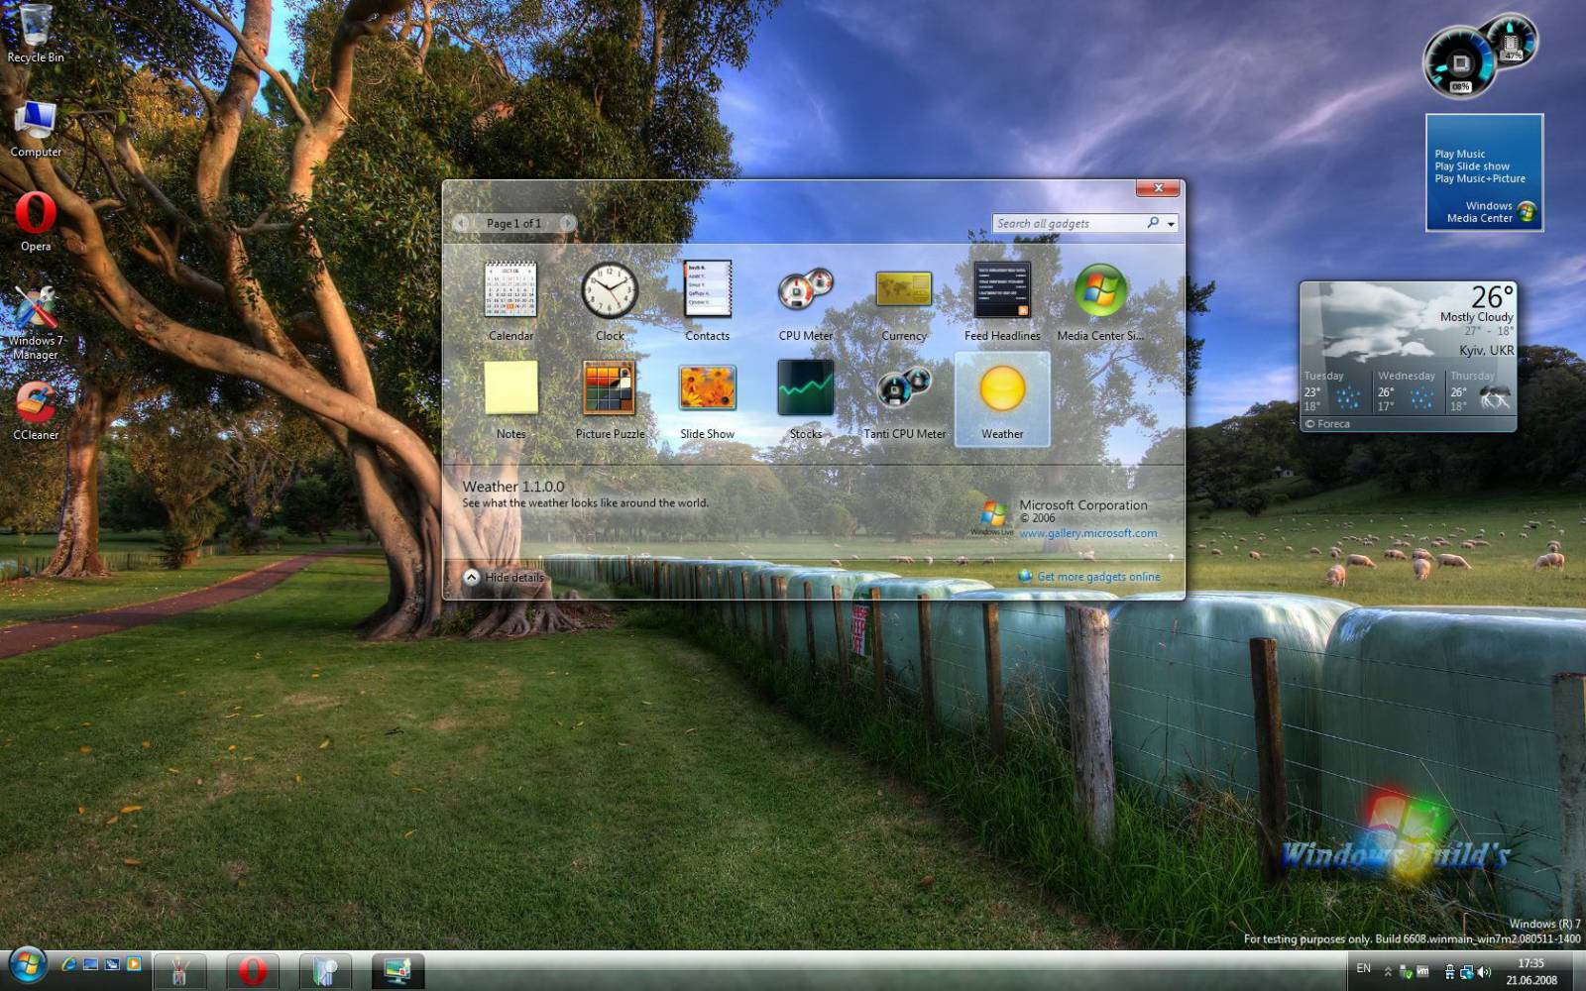Click Play Music in Media Center gadget
The height and width of the screenshot is (991, 1586).
click(x=1460, y=154)
